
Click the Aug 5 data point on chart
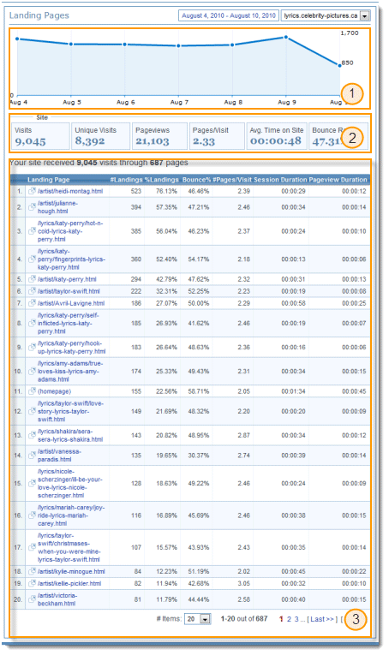(71, 44)
